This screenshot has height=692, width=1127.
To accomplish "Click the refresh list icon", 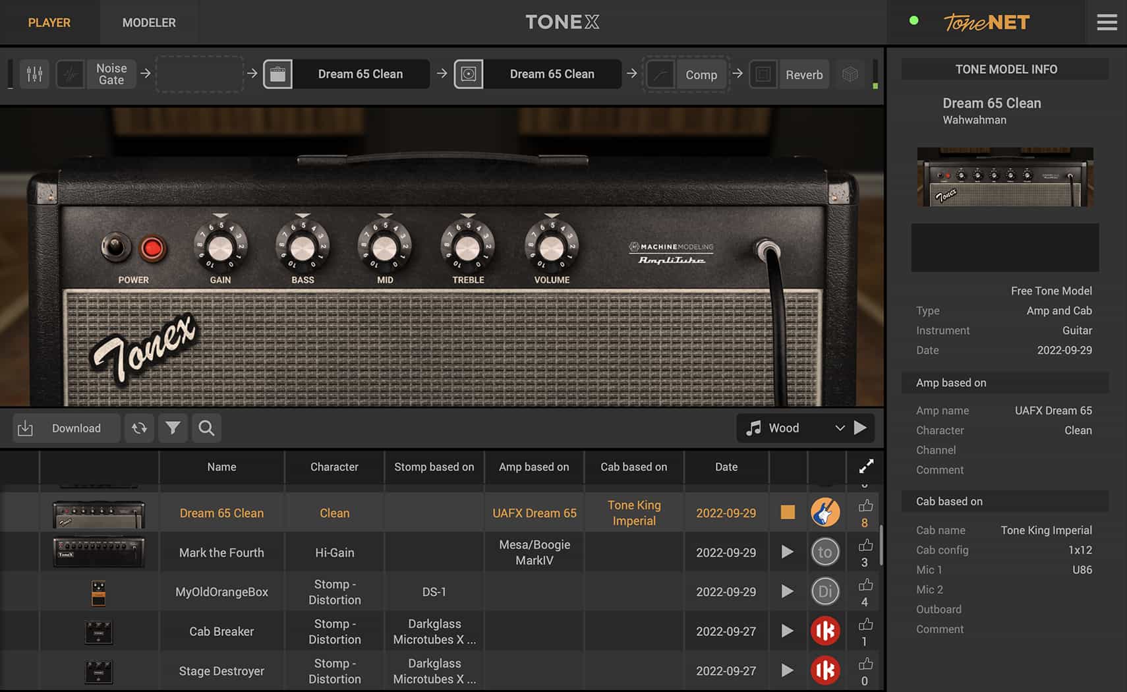I will 139,428.
